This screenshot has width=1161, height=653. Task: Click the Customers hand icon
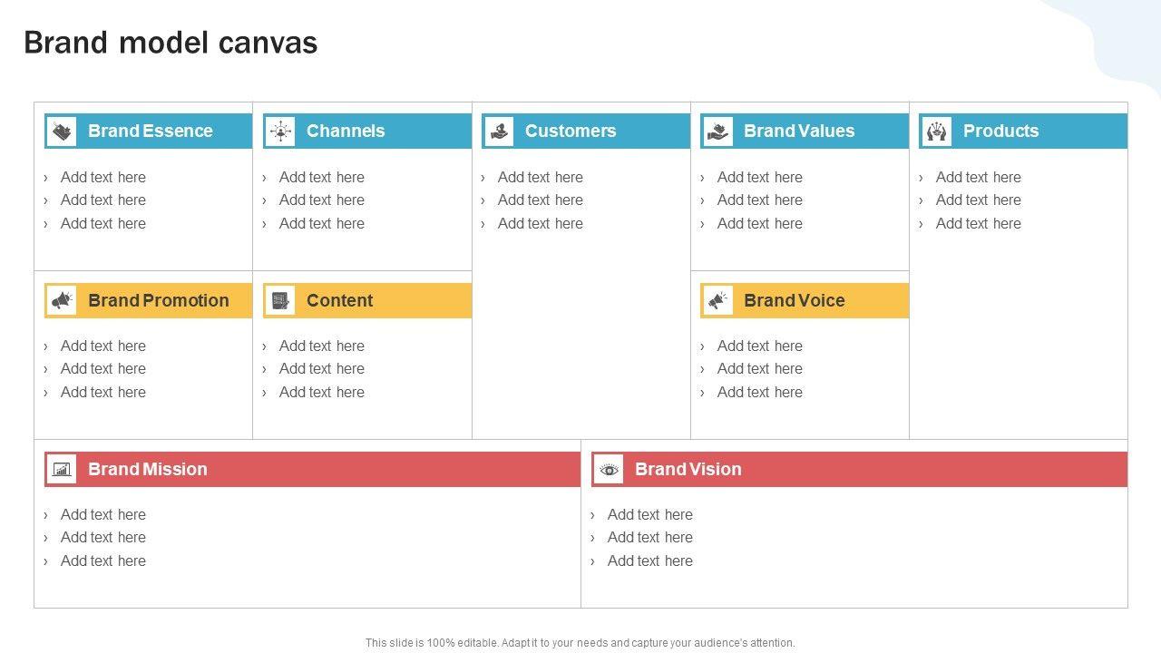click(x=499, y=132)
